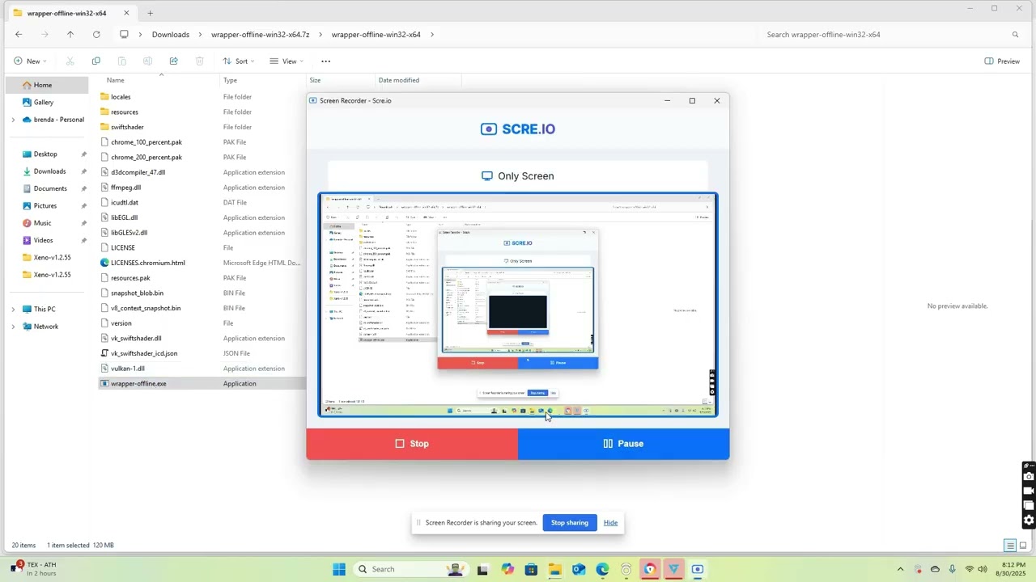Screen dimensions: 1036x582
Task: Click Downloads in the address breadcrumb
Action: coord(171,35)
